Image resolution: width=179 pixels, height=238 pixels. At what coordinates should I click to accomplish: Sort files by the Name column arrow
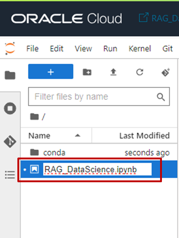(x=77, y=136)
